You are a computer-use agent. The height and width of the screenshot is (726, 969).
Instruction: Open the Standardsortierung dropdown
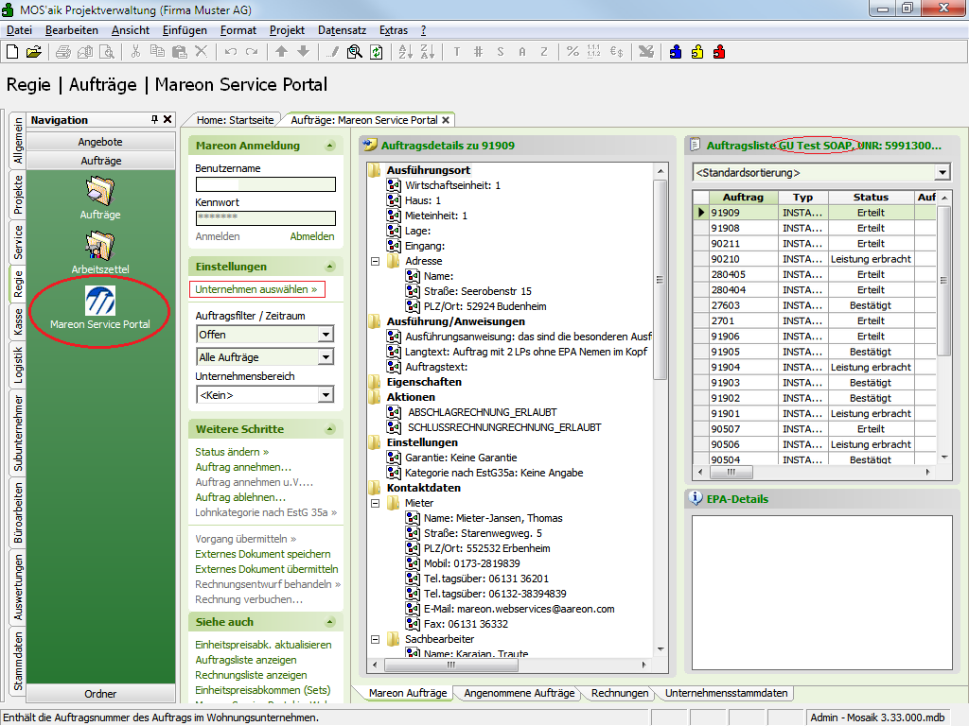point(942,173)
